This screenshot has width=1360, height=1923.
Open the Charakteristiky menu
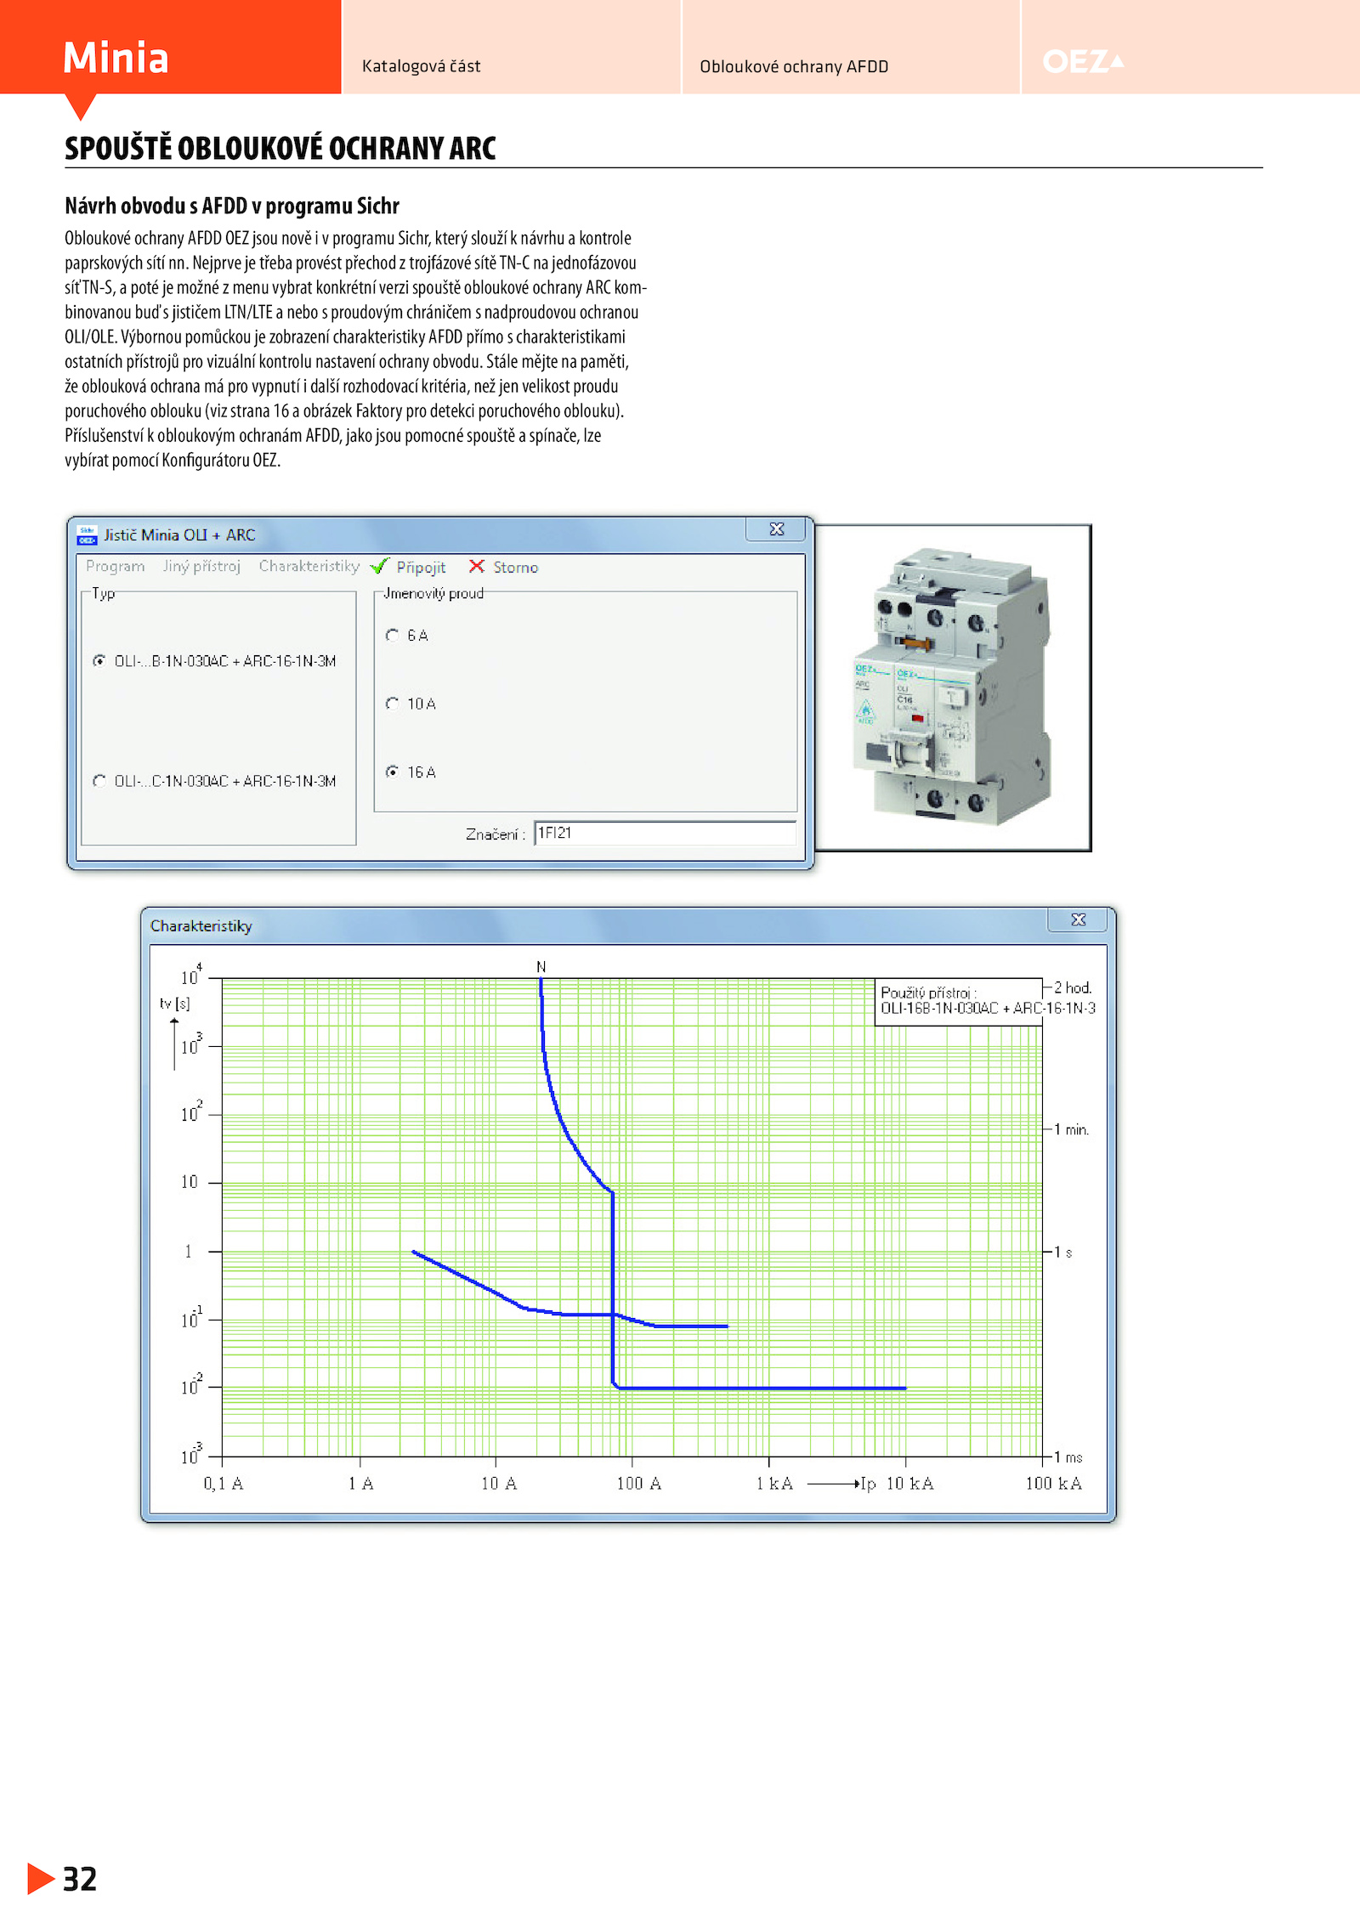[309, 566]
